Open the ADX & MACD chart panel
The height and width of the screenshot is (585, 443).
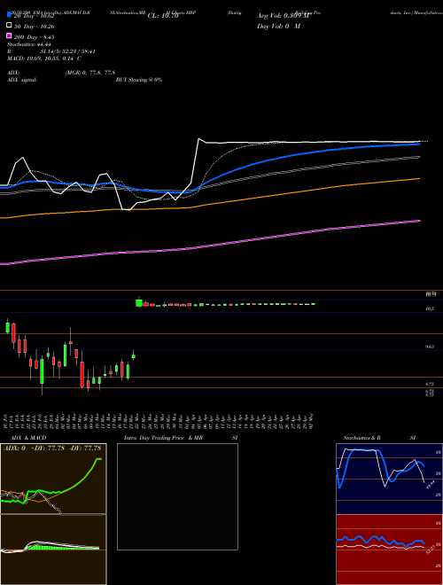pos(53,514)
